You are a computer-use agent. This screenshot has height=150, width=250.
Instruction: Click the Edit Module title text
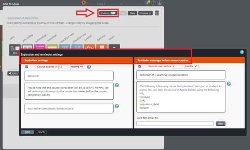(x=11, y=4)
